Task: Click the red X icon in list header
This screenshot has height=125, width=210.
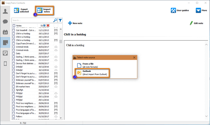Action: (48, 25)
